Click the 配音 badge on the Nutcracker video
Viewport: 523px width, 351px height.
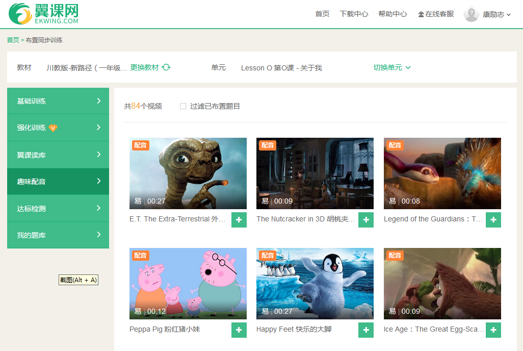click(268, 145)
